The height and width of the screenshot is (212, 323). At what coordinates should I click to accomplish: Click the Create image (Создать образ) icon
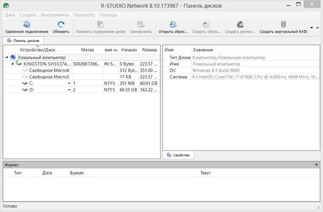(x=206, y=24)
